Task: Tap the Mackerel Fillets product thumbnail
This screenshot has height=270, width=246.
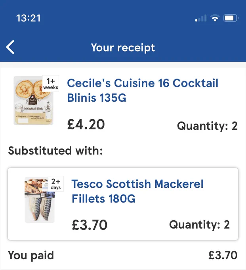Action: pos(40,200)
